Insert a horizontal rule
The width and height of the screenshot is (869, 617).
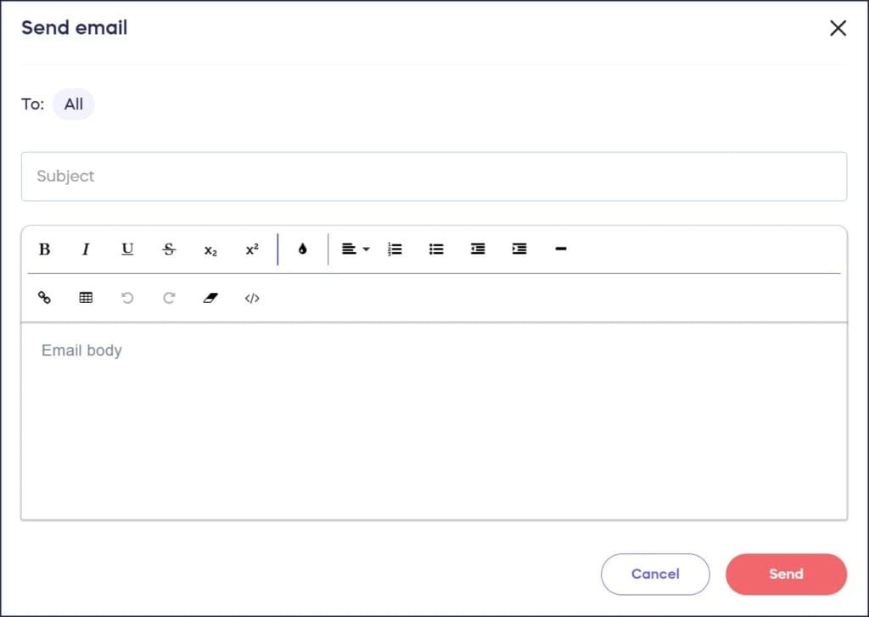click(x=560, y=249)
